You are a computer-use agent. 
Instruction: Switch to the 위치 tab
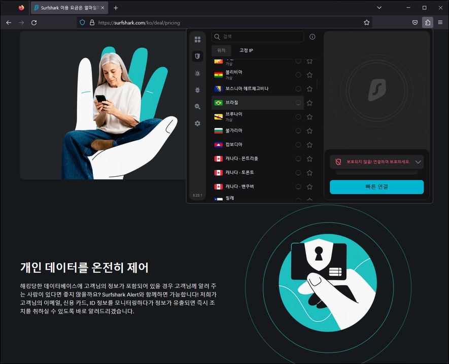tap(221, 51)
